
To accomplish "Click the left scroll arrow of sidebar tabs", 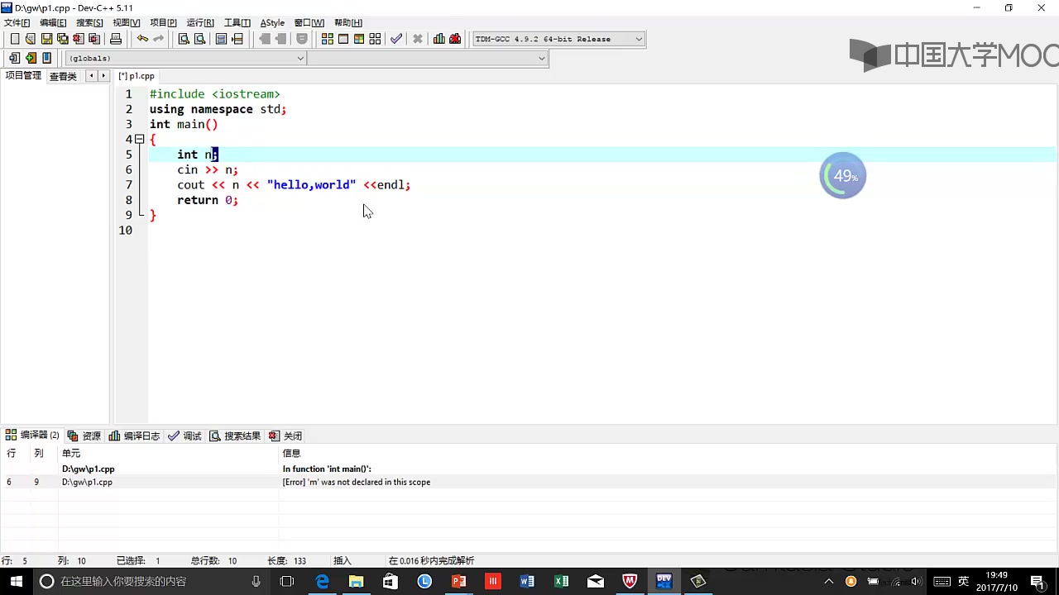I will [x=91, y=76].
